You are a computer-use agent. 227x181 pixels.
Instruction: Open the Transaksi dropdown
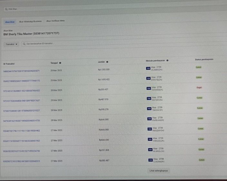(x=12, y=44)
